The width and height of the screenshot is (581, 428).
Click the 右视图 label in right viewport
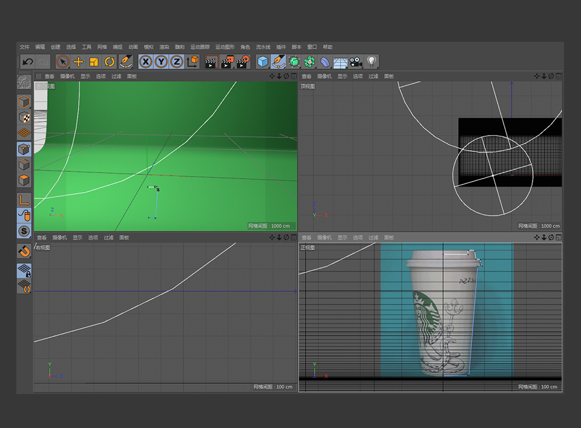click(x=43, y=248)
